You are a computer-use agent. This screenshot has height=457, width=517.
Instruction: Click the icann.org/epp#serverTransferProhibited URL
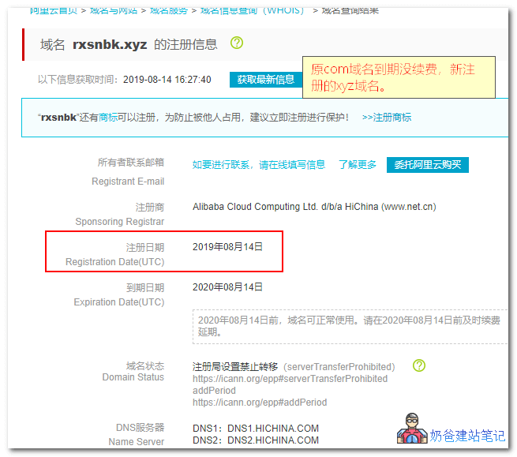pyautogui.click(x=290, y=379)
